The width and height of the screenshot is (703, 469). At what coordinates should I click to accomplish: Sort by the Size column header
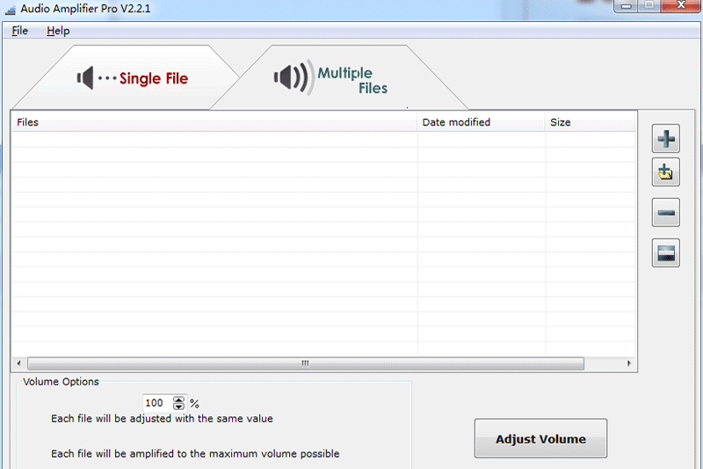(x=589, y=122)
